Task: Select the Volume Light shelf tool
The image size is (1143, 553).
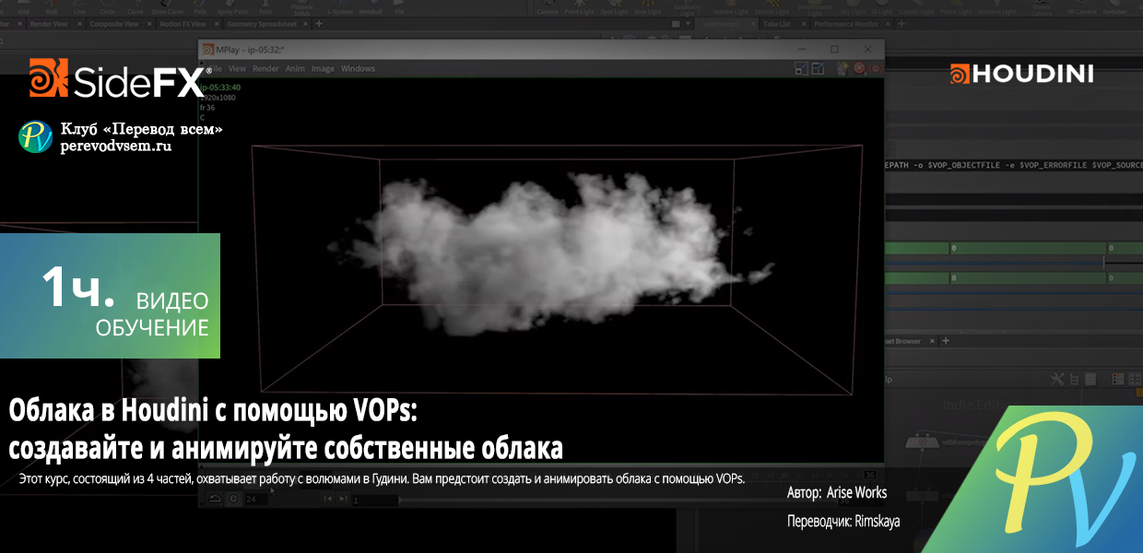Action: pyautogui.click(x=730, y=8)
